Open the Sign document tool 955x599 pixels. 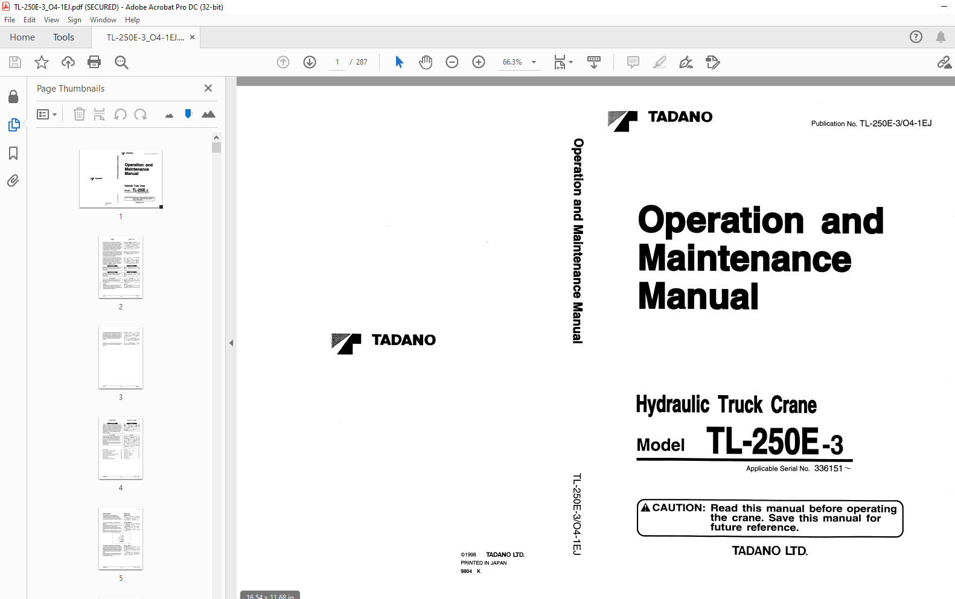click(x=686, y=62)
